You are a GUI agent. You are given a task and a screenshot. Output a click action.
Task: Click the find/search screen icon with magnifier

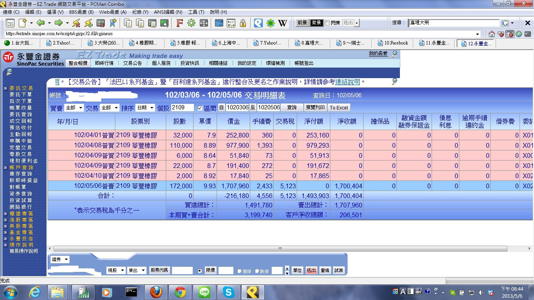click(x=165, y=23)
